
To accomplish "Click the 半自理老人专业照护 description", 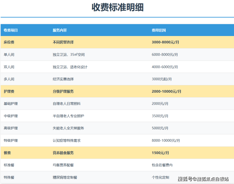I will 68,116.
